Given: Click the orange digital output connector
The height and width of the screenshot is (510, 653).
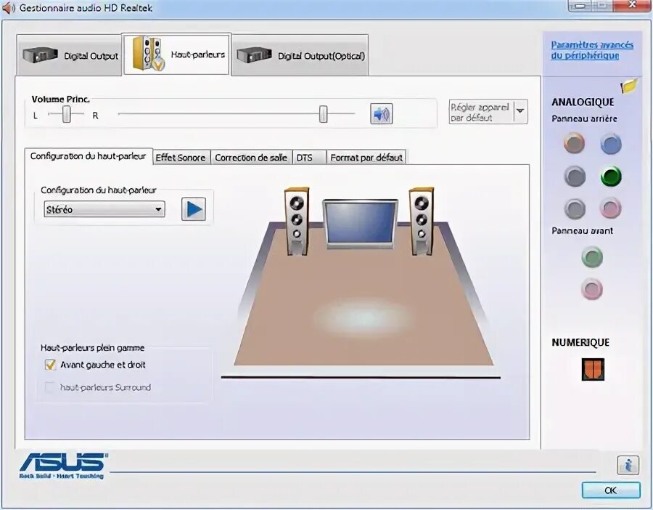Looking at the screenshot, I should click(593, 369).
